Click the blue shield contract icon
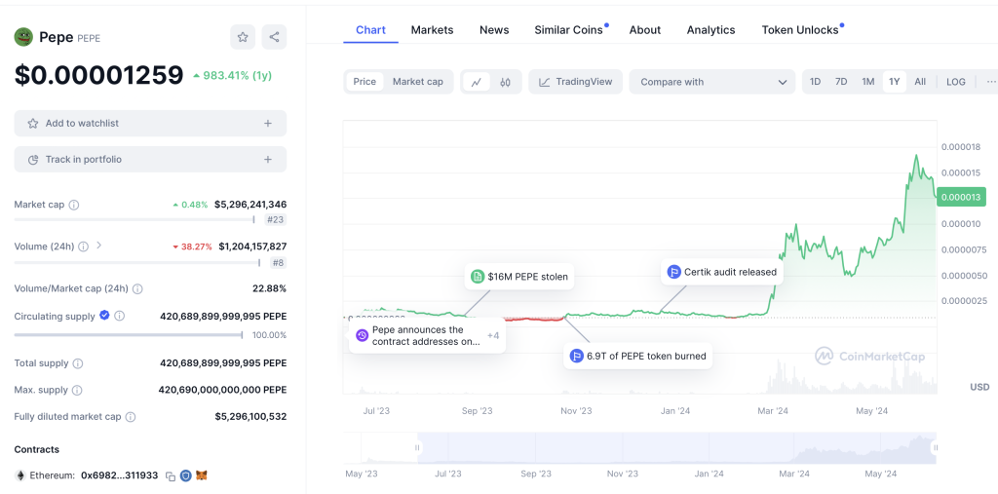The width and height of the screenshot is (998, 494). point(186,475)
